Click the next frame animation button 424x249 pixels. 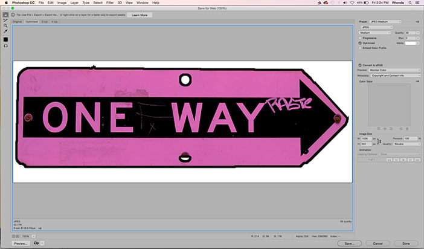coord(410,160)
